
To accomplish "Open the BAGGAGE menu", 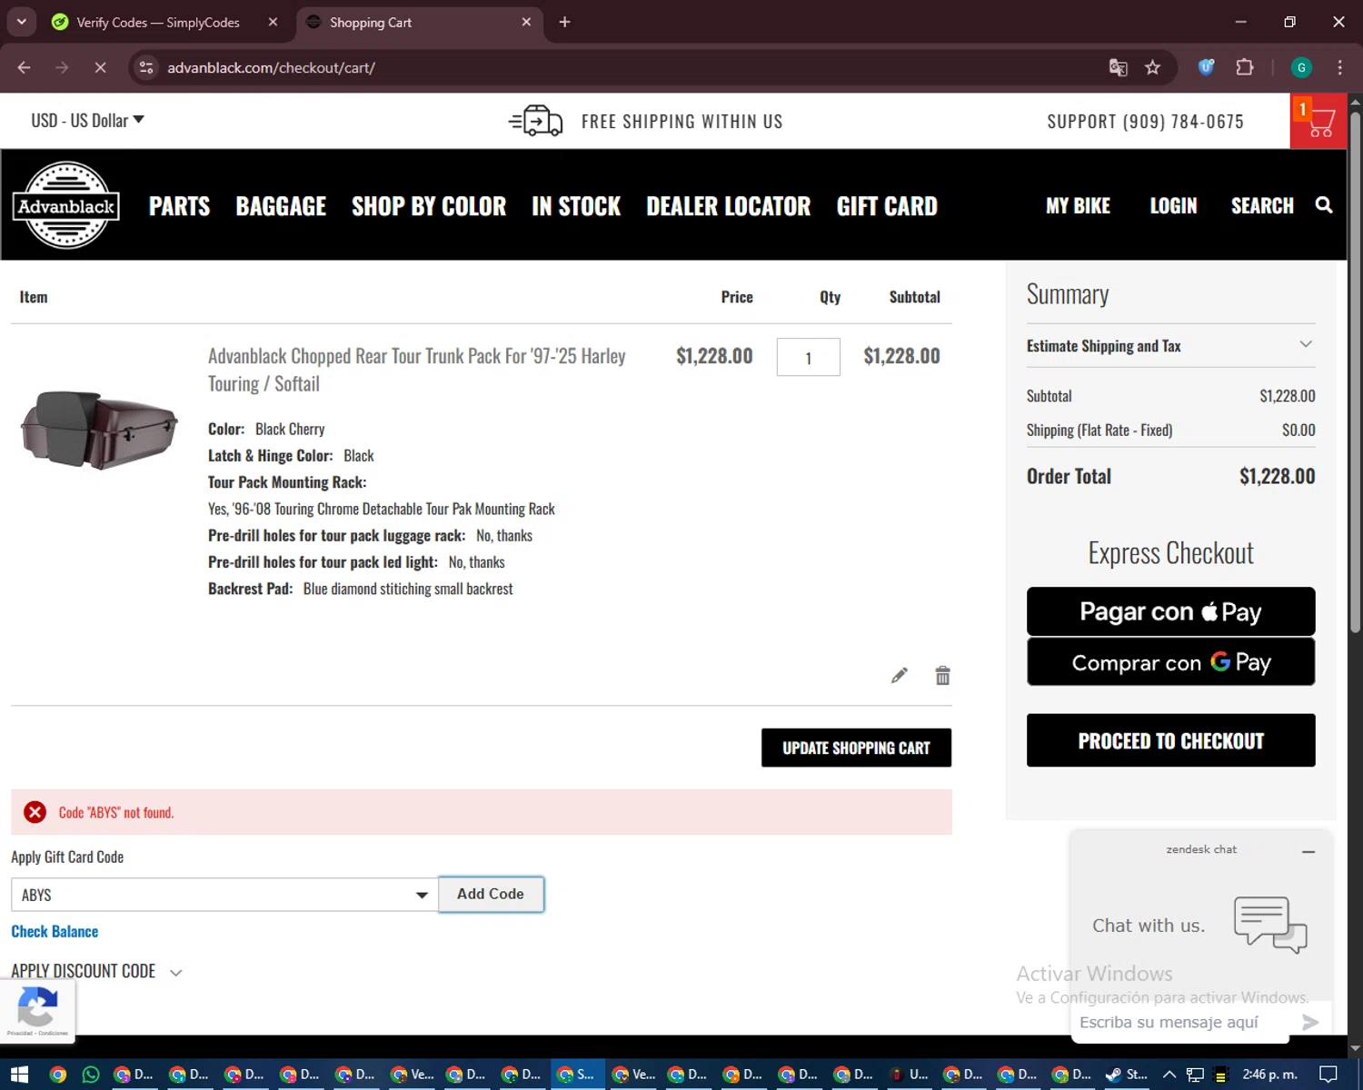I will (x=281, y=206).
